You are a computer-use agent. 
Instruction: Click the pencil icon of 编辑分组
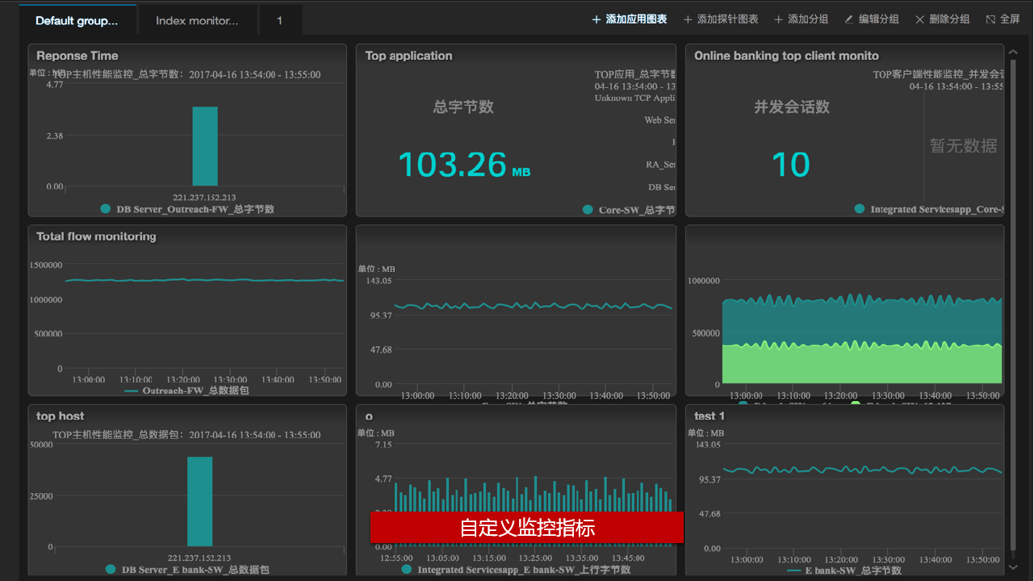click(x=848, y=19)
